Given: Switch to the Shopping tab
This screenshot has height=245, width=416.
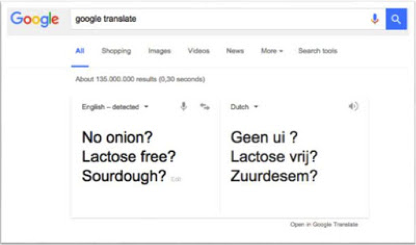Looking at the screenshot, I should click(116, 51).
